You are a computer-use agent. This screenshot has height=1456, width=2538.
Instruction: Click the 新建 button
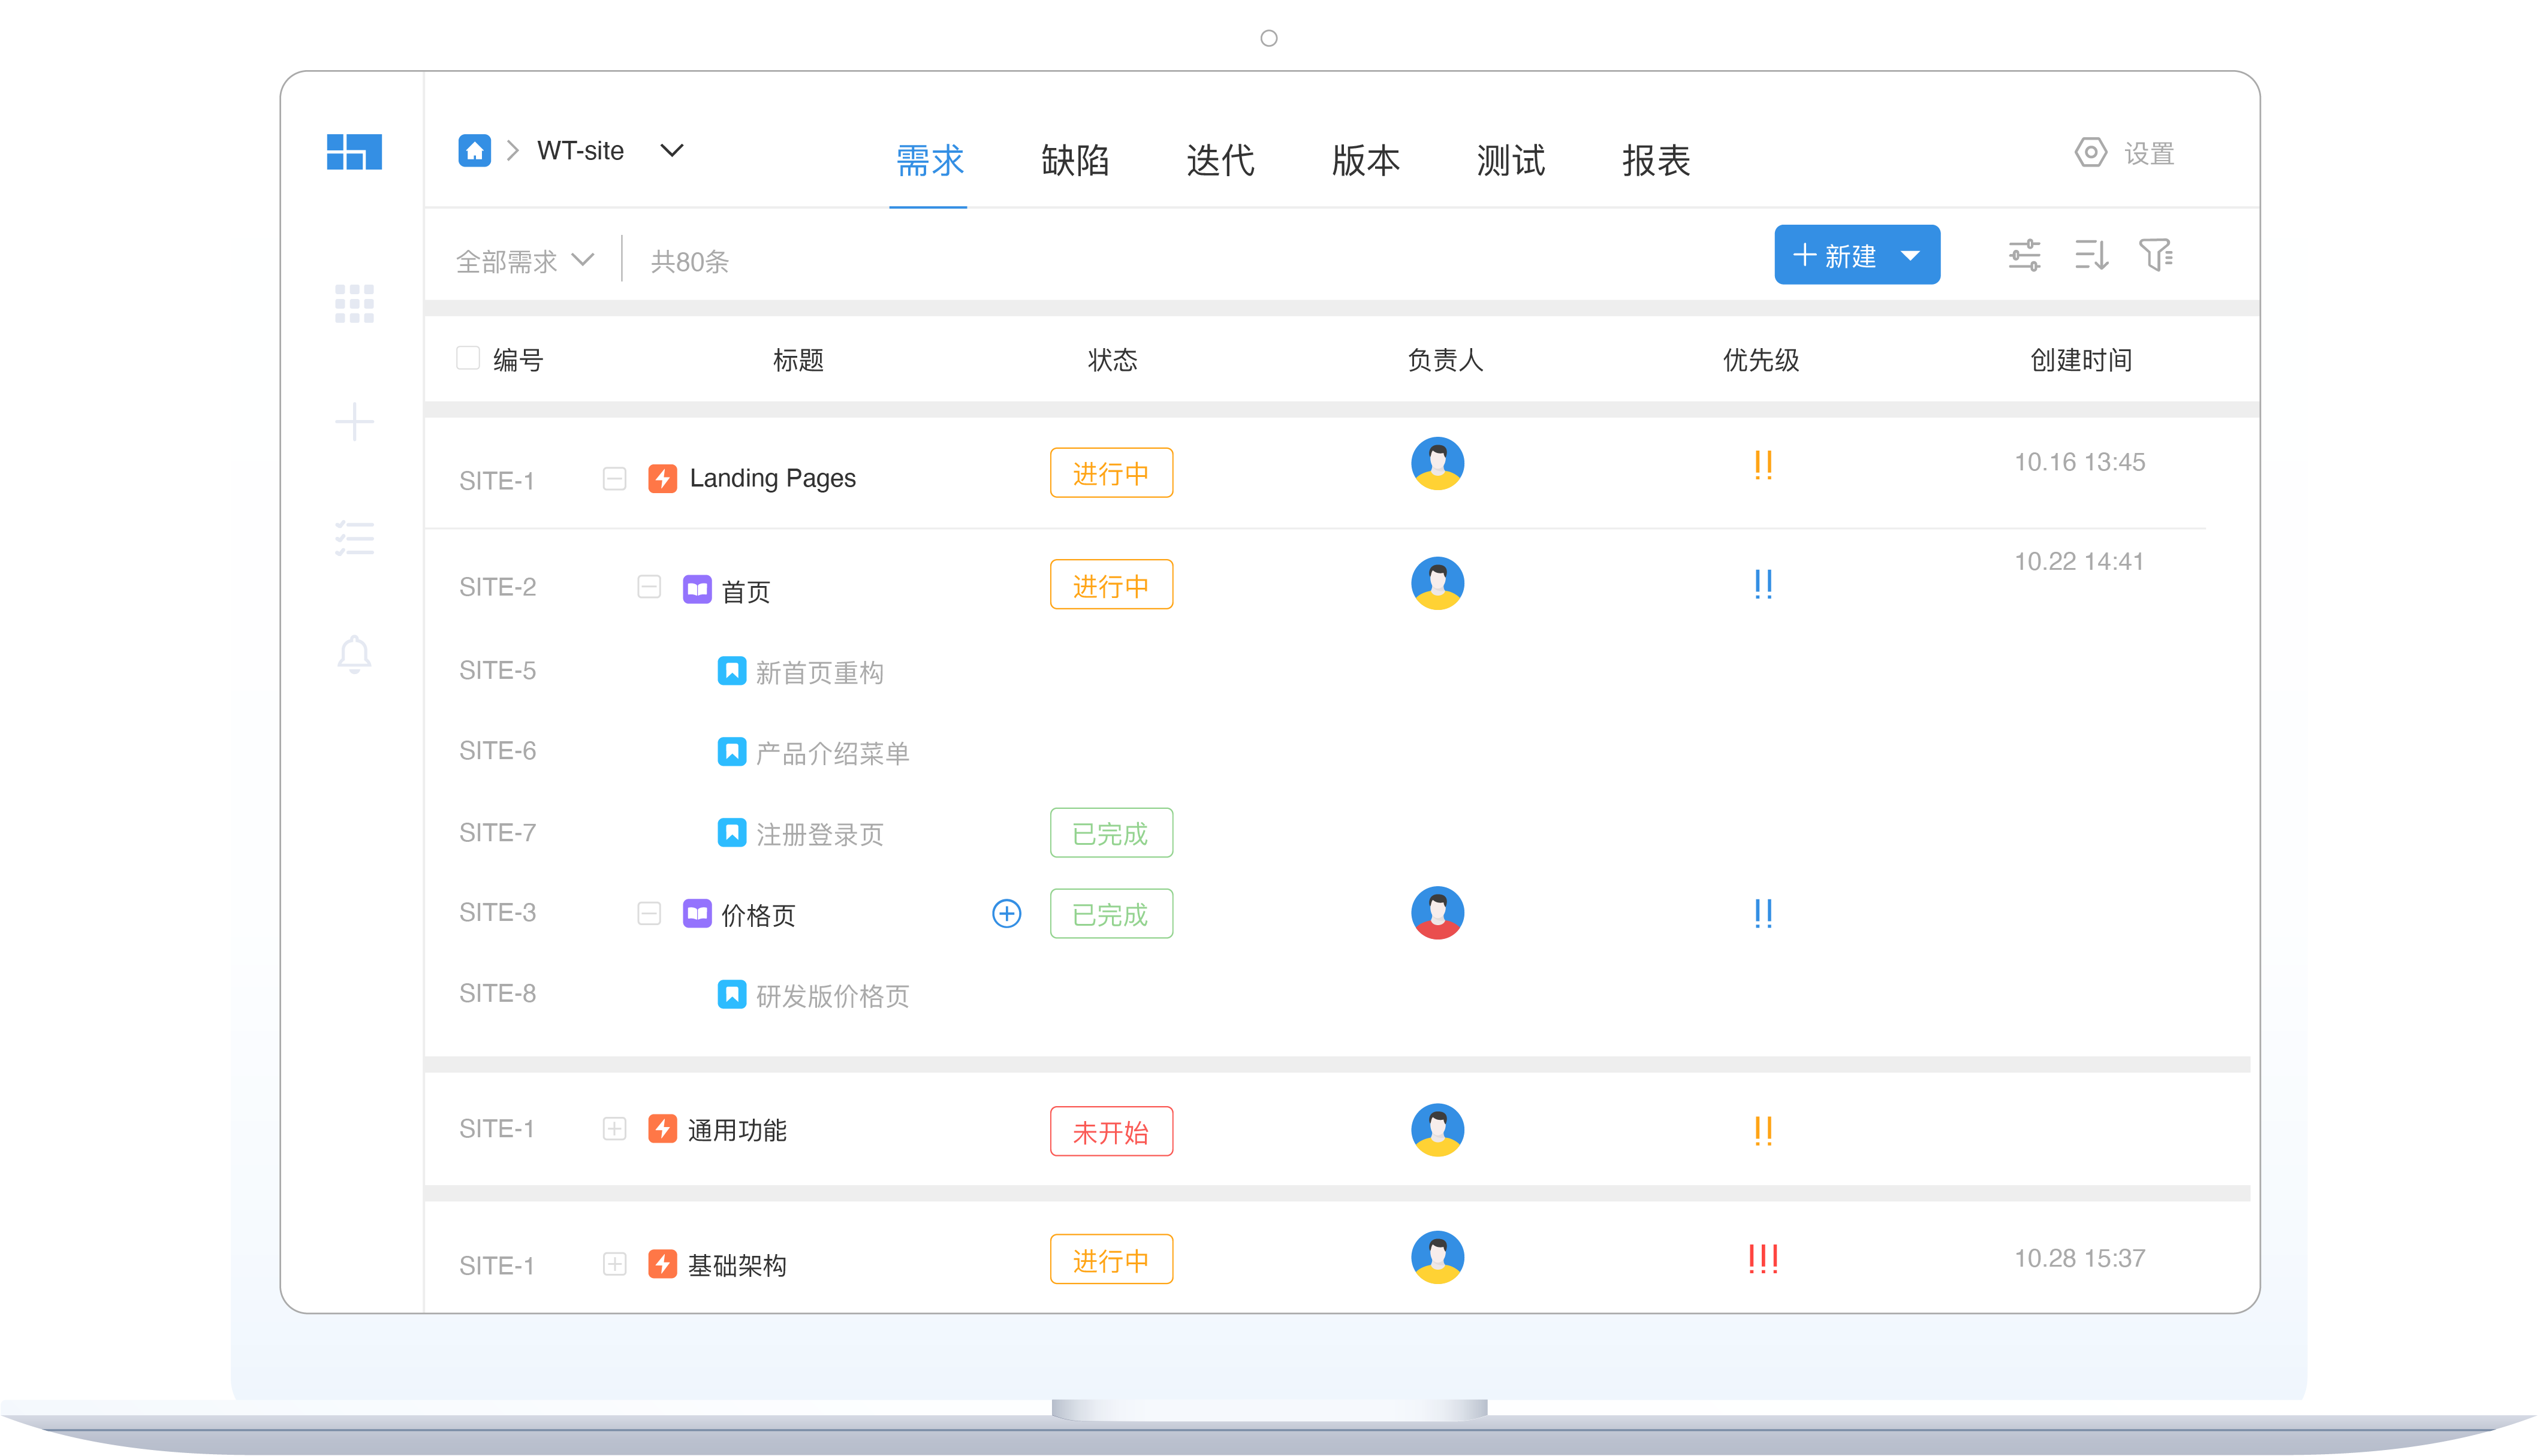pos(1835,256)
